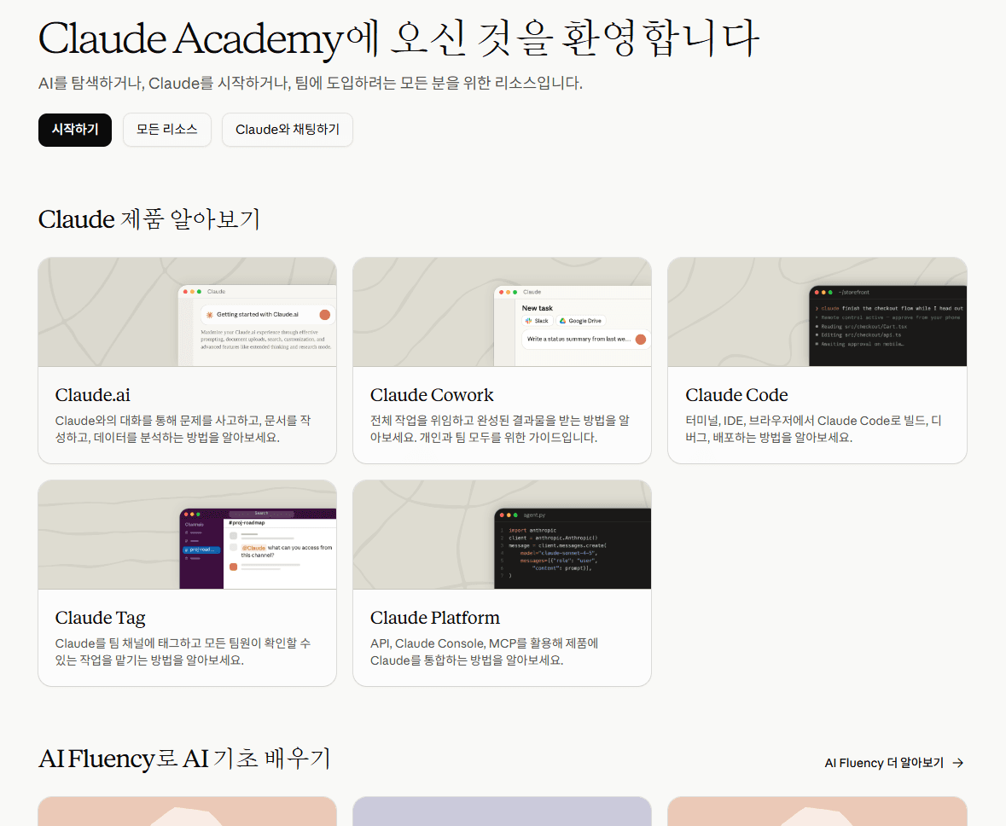Viewport: 1006px width, 826px height.
Task: Click the Claude Code card title
Action: (736, 395)
